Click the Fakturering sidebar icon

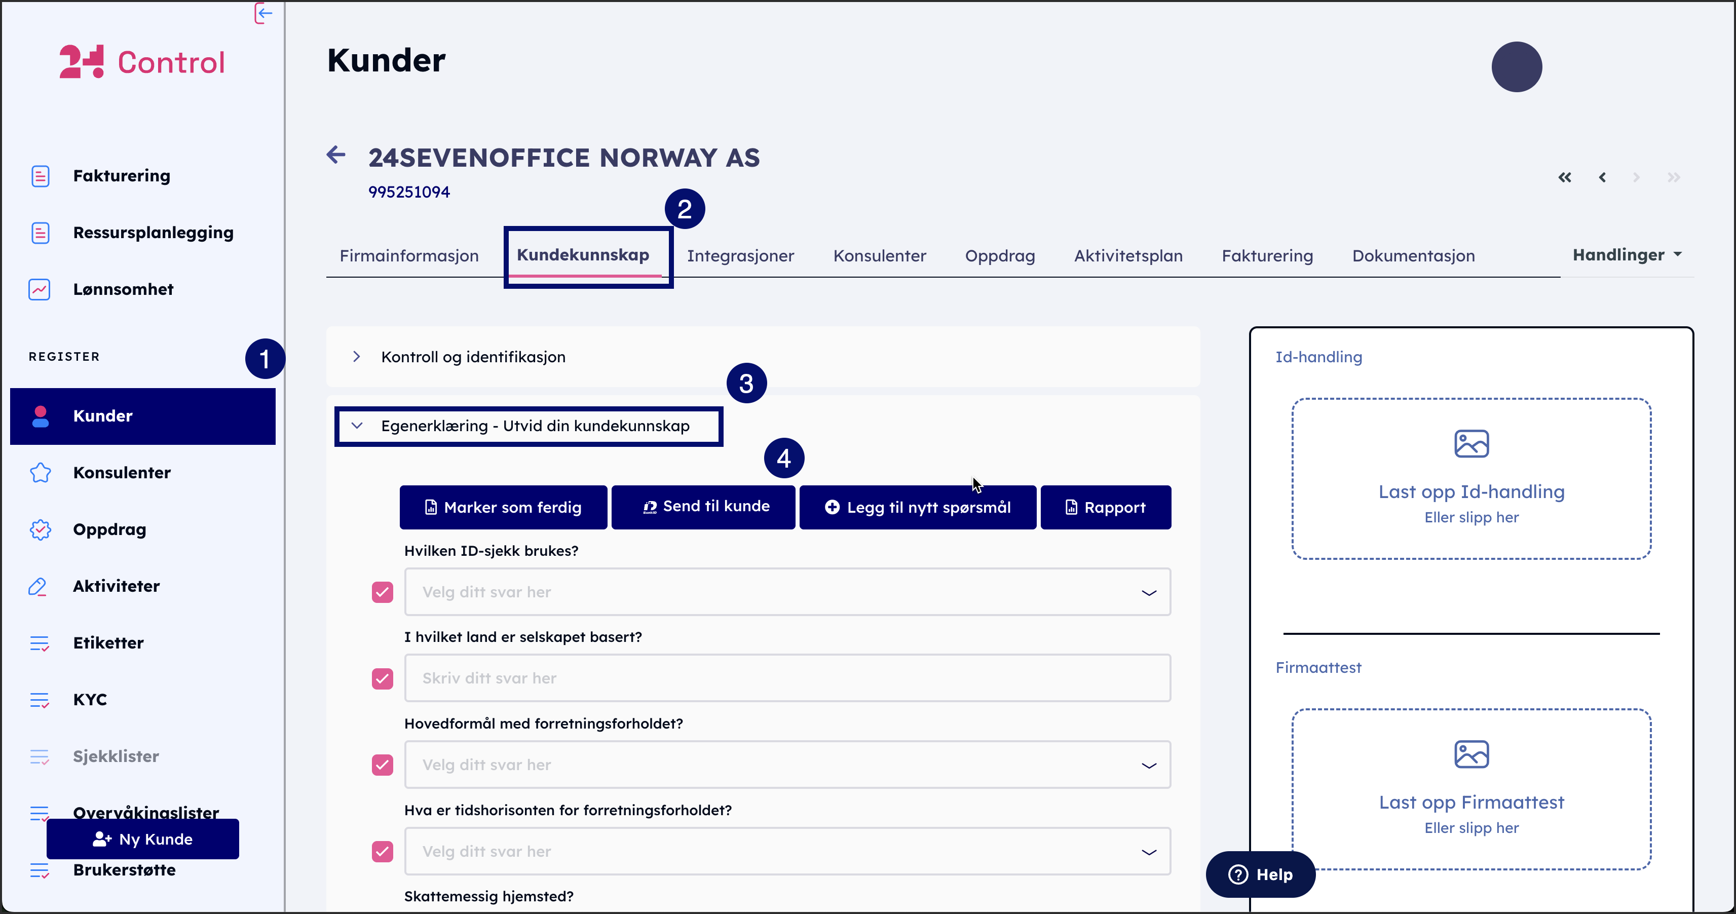click(x=40, y=176)
